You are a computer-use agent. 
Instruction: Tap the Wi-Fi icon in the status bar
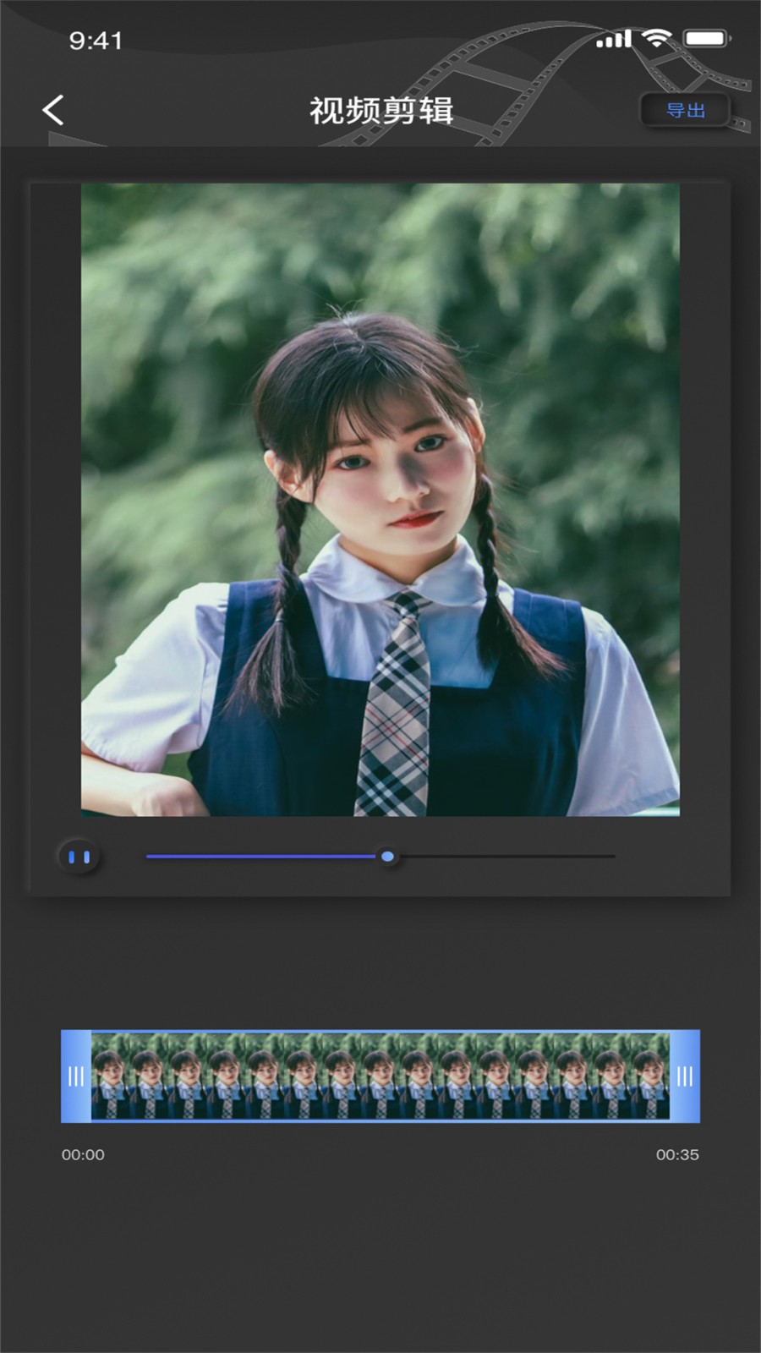pyautogui.click(x=655, y=38)
